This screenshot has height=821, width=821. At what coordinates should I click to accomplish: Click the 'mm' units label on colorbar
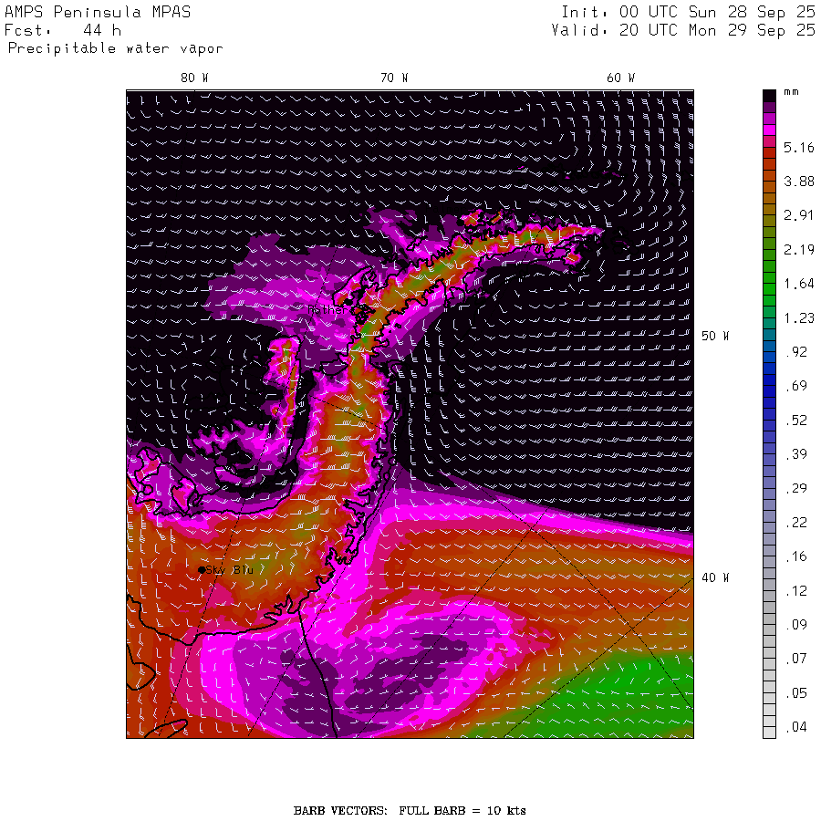pyautogui.click(x=791, y=91)
